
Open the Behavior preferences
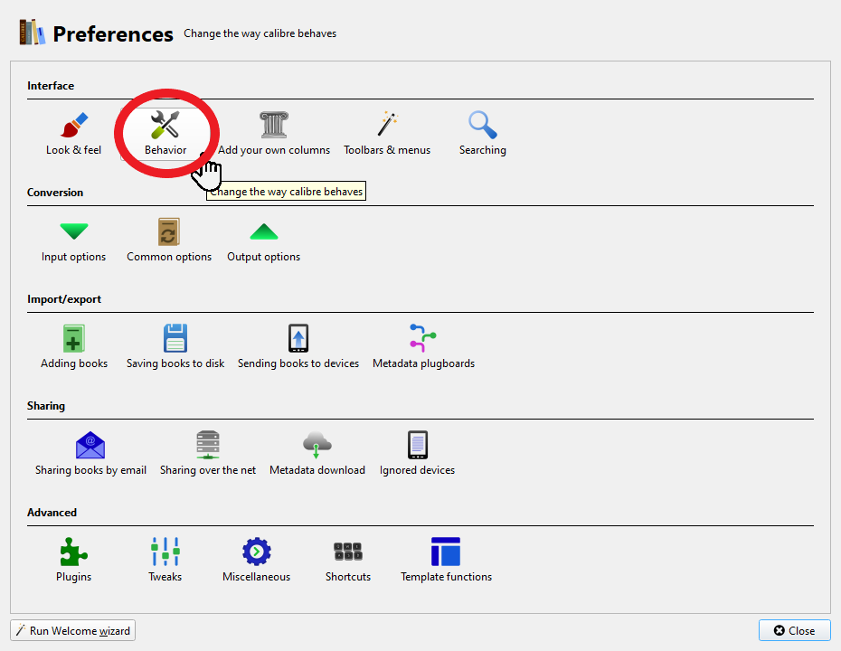point(165,134)
